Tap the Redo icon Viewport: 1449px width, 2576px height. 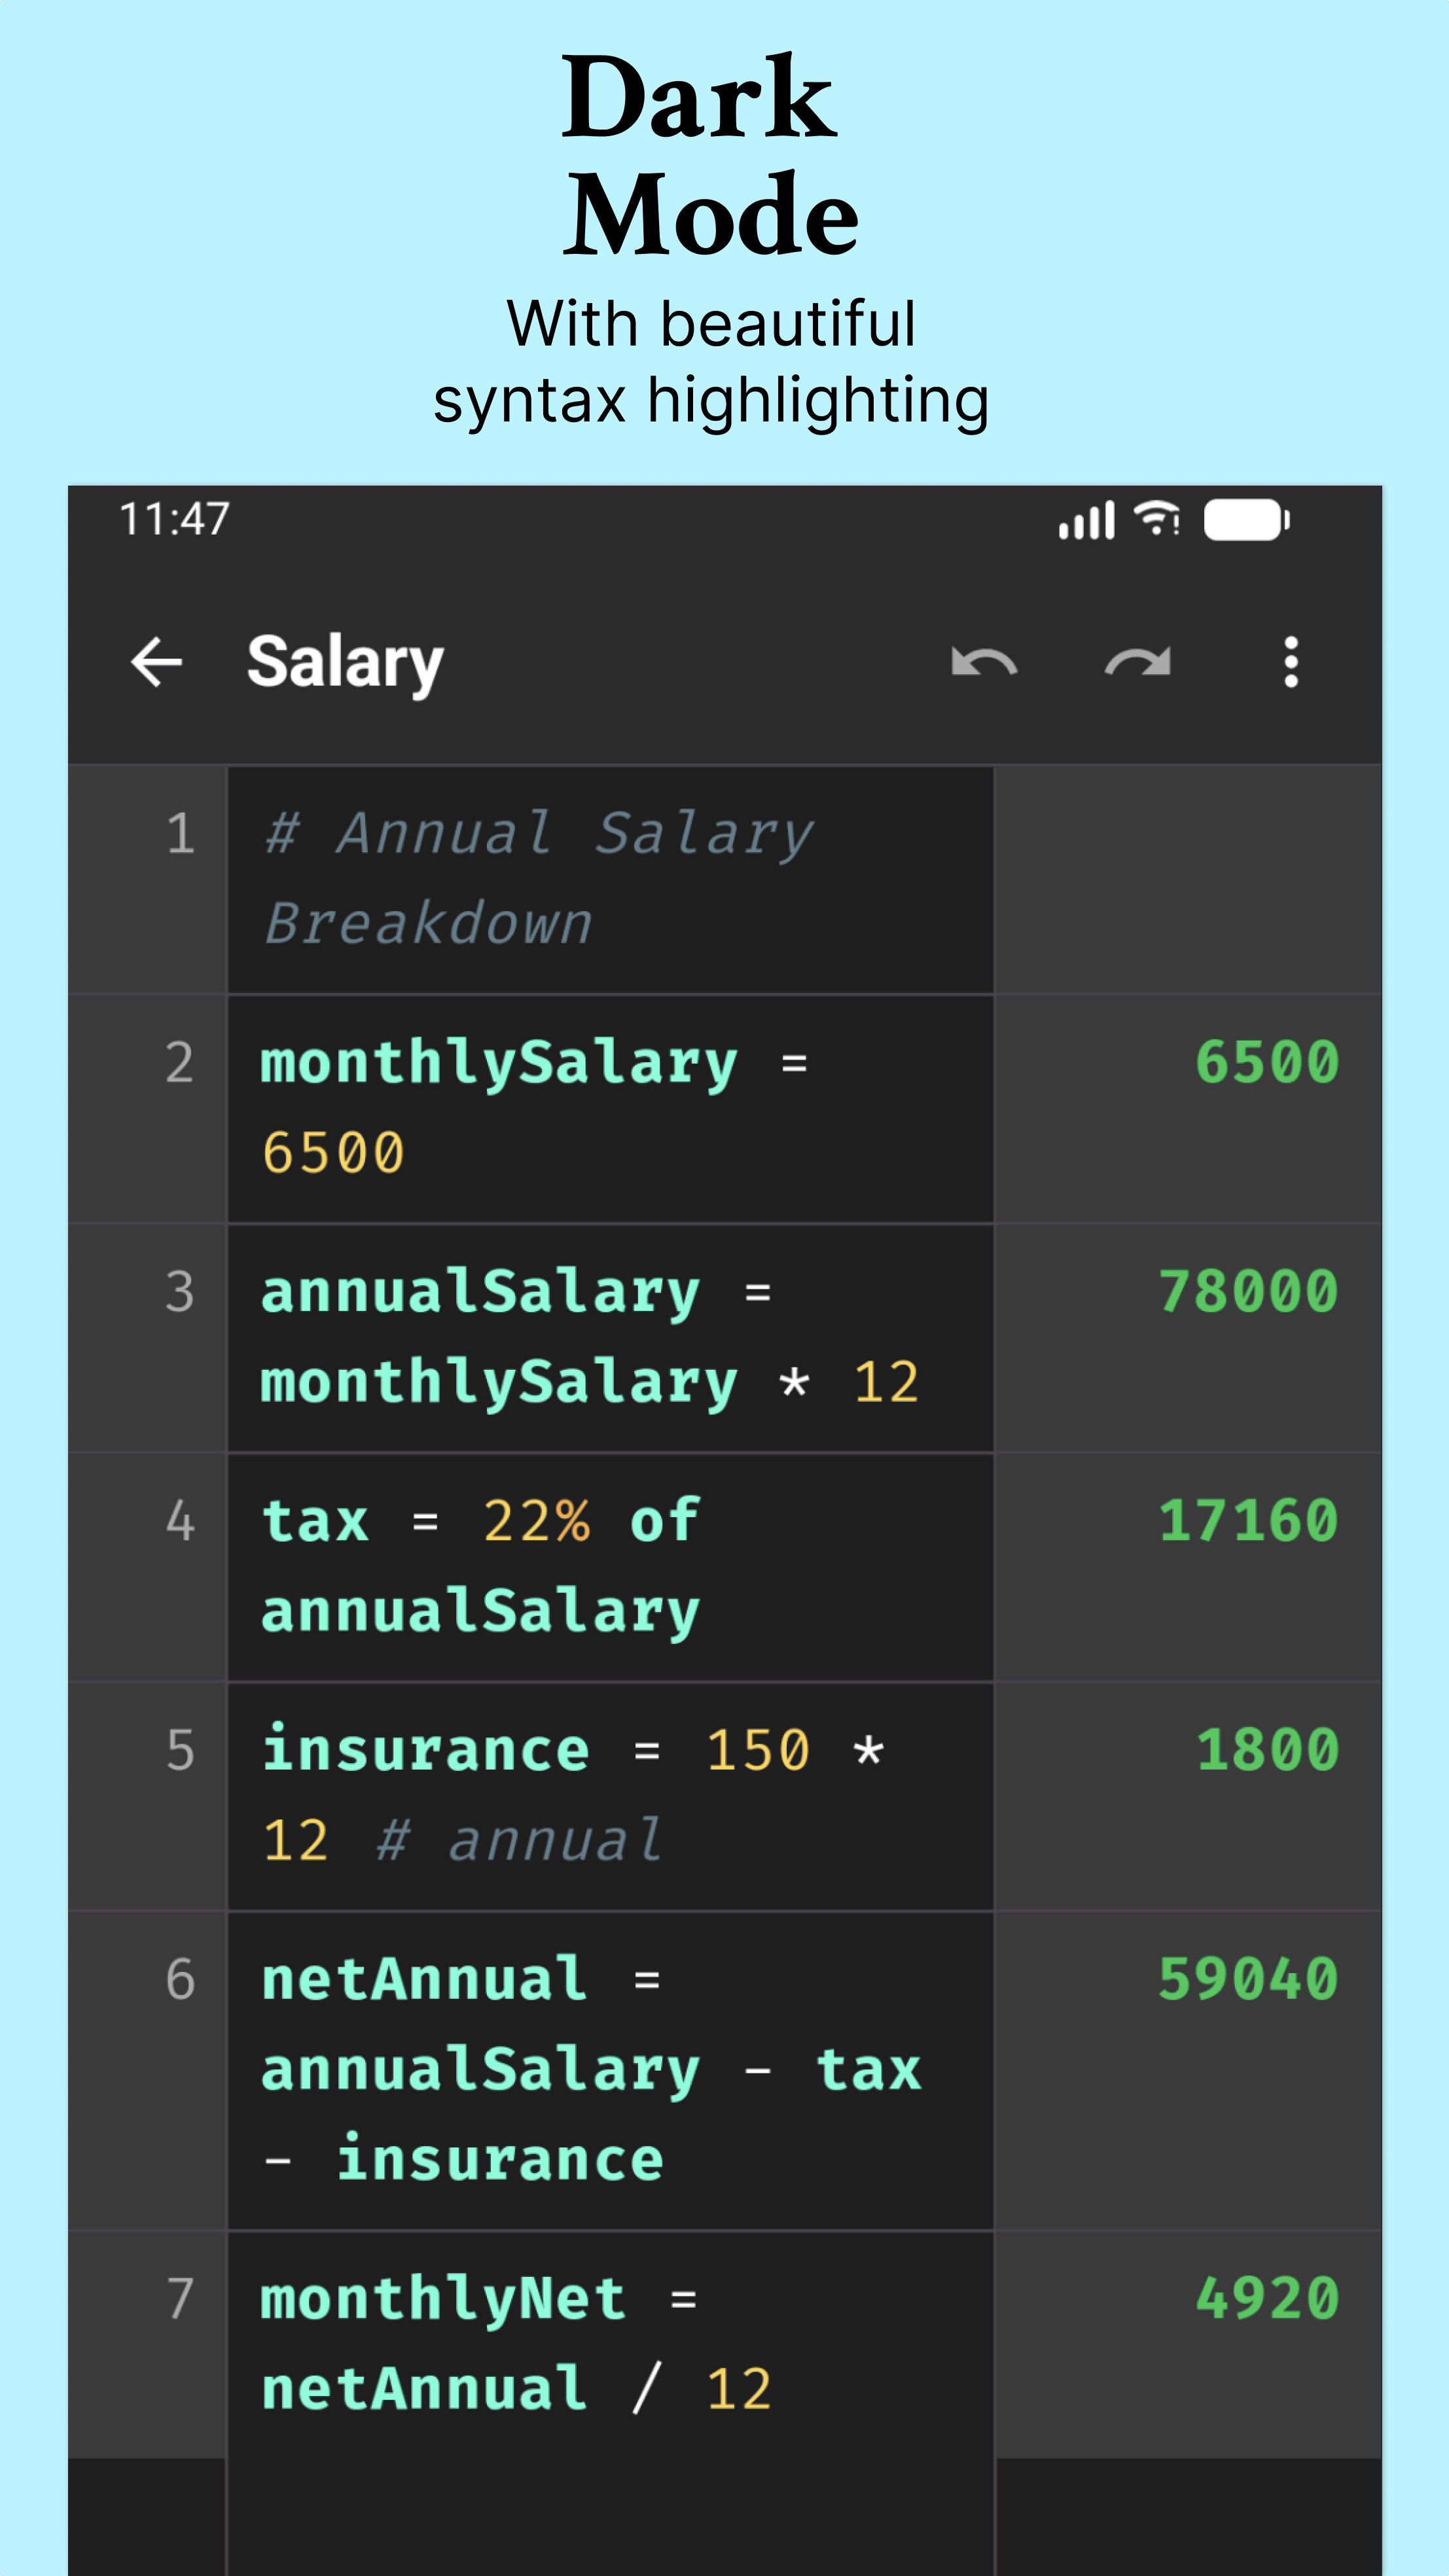1137,662
